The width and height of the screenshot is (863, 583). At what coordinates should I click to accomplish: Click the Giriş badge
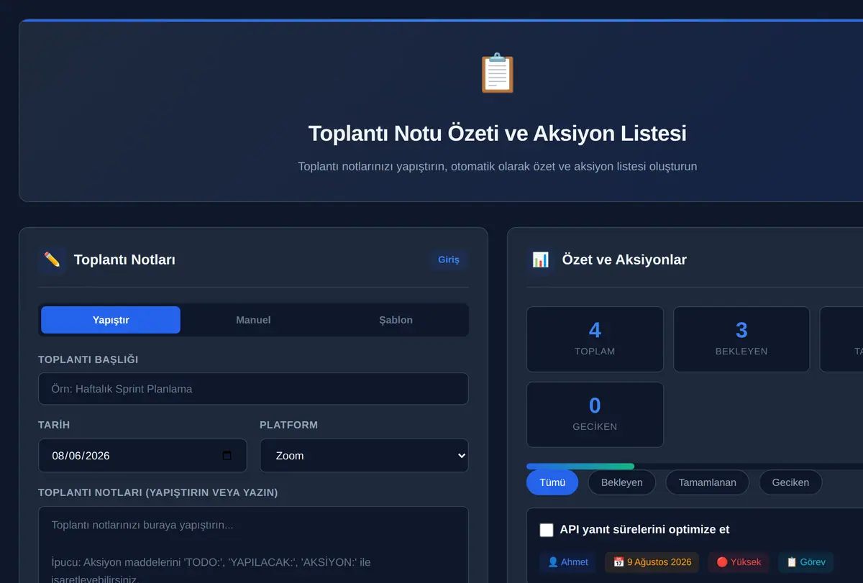[x=449, y=260]
